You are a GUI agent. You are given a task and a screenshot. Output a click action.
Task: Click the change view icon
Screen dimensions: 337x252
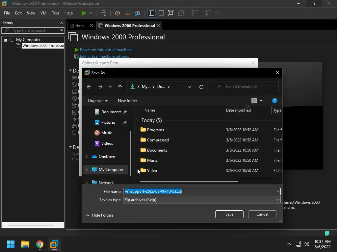[x=254, y=101]
